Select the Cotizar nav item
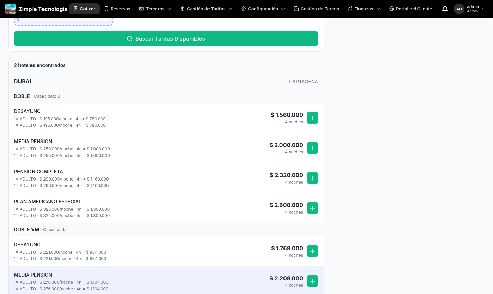This screenshot has width=493, height=294. tap(84, 9)
